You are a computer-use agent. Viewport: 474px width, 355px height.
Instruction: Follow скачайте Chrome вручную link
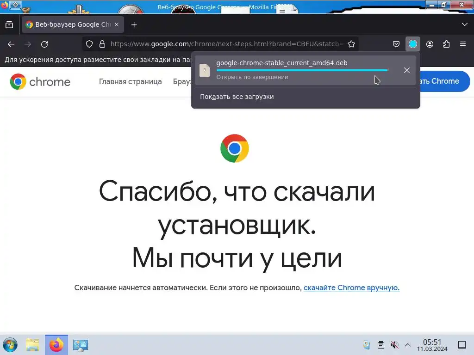[x=351, y=288]
